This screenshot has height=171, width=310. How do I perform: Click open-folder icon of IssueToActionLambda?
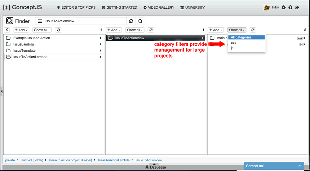[8, 57]
